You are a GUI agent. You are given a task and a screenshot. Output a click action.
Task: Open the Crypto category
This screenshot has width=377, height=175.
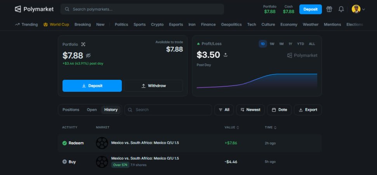(x=157, y=24)
